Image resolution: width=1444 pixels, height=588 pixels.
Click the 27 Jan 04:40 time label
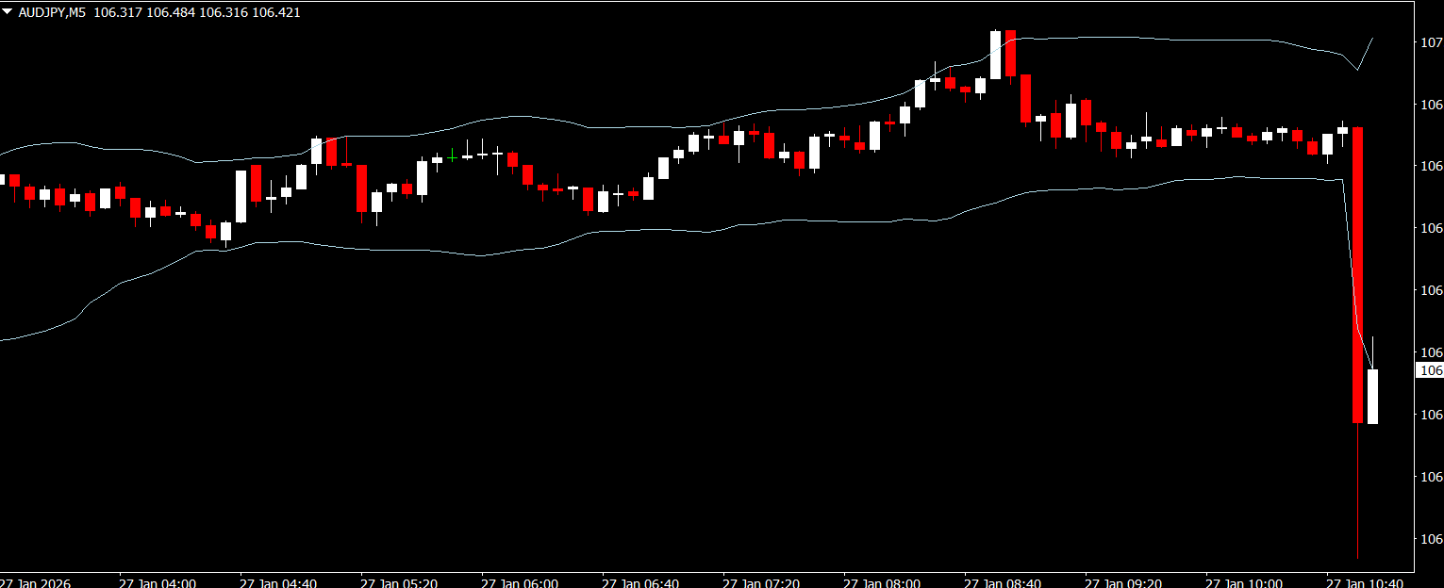[x=277, y=582]
